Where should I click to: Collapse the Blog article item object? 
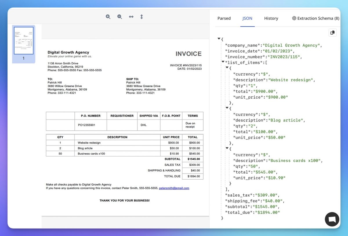point(227,108)
